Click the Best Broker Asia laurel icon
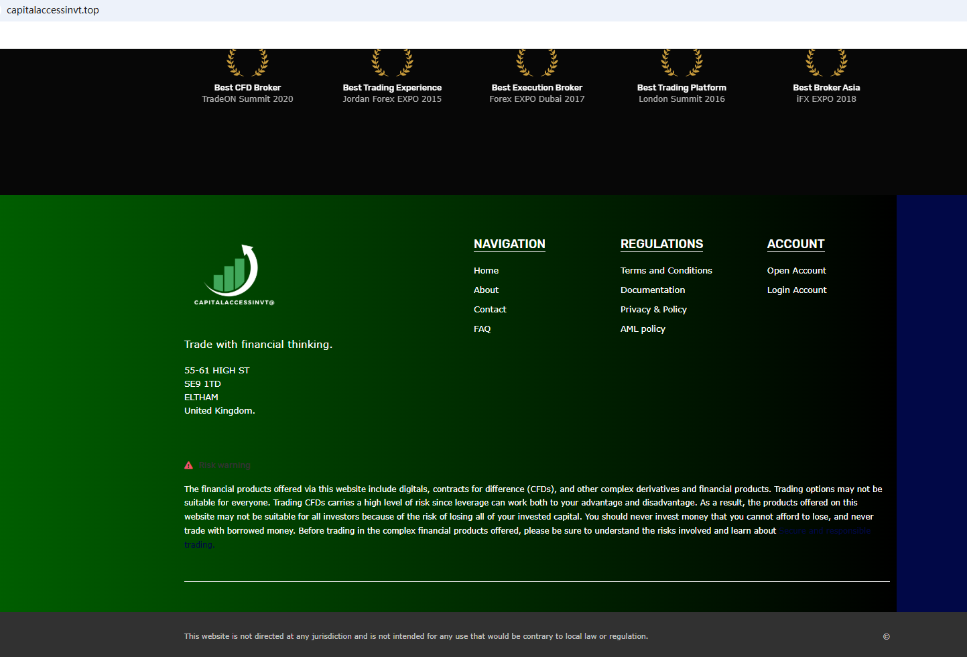 tap(826, 63)
